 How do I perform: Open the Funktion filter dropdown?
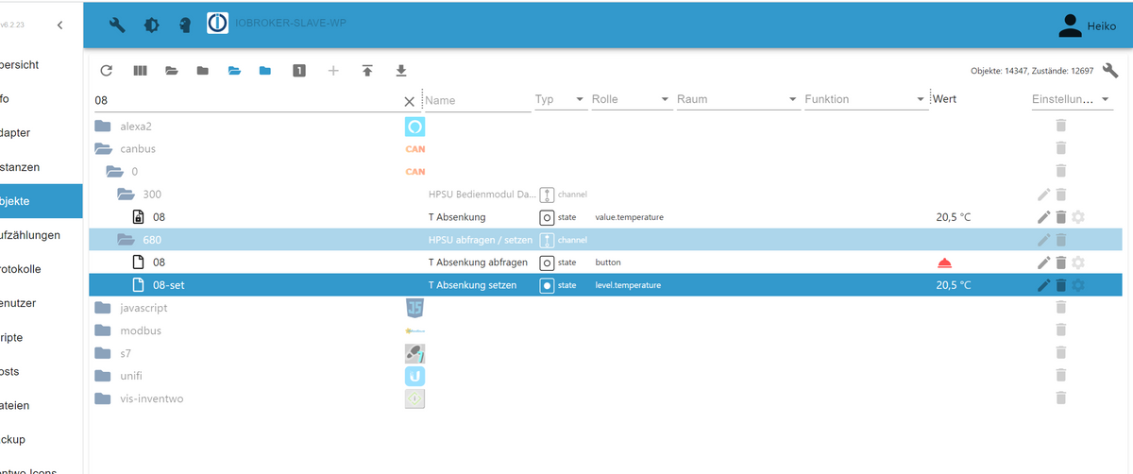[x=865, y=100]
